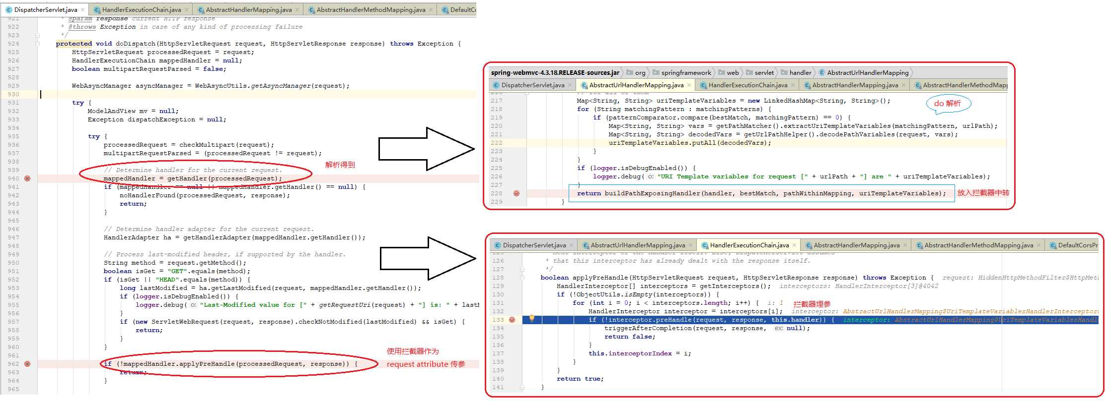Click DispatcherServlet.java class icon in left editor tab
This screenshot has height=401, width=1108.
coord(8,10)
